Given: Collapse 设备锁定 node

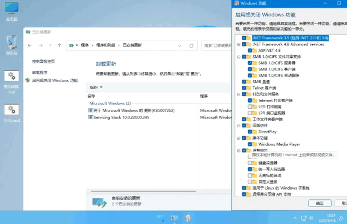Looking at the screenshot, I should point(239,150).
